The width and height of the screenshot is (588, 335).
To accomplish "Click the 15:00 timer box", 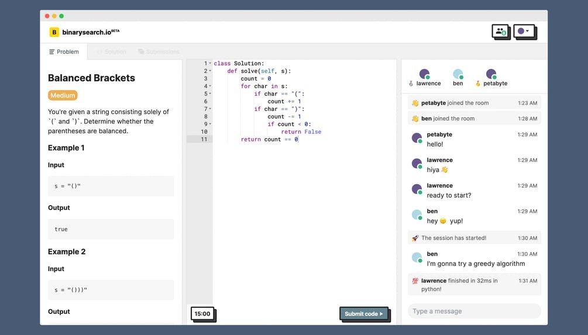I will [202, 313].
